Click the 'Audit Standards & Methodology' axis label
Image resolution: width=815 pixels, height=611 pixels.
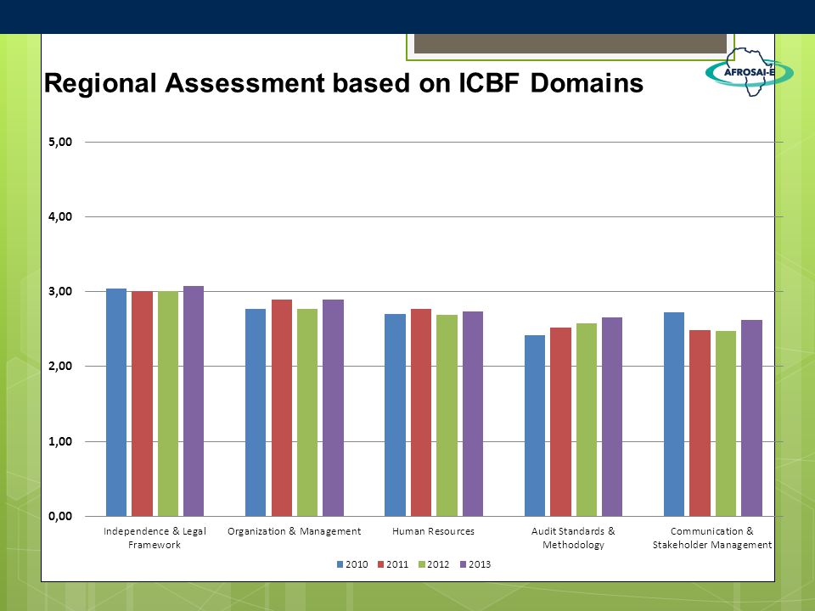(x=573, y=538)
